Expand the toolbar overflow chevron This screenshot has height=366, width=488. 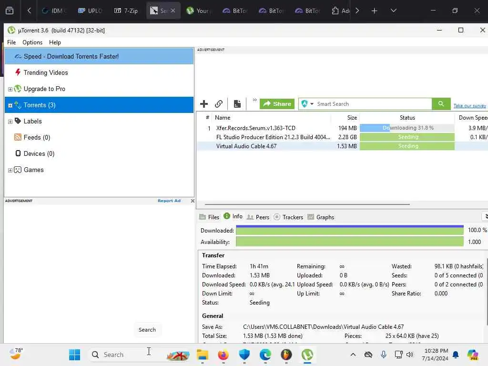coord(254,100)
